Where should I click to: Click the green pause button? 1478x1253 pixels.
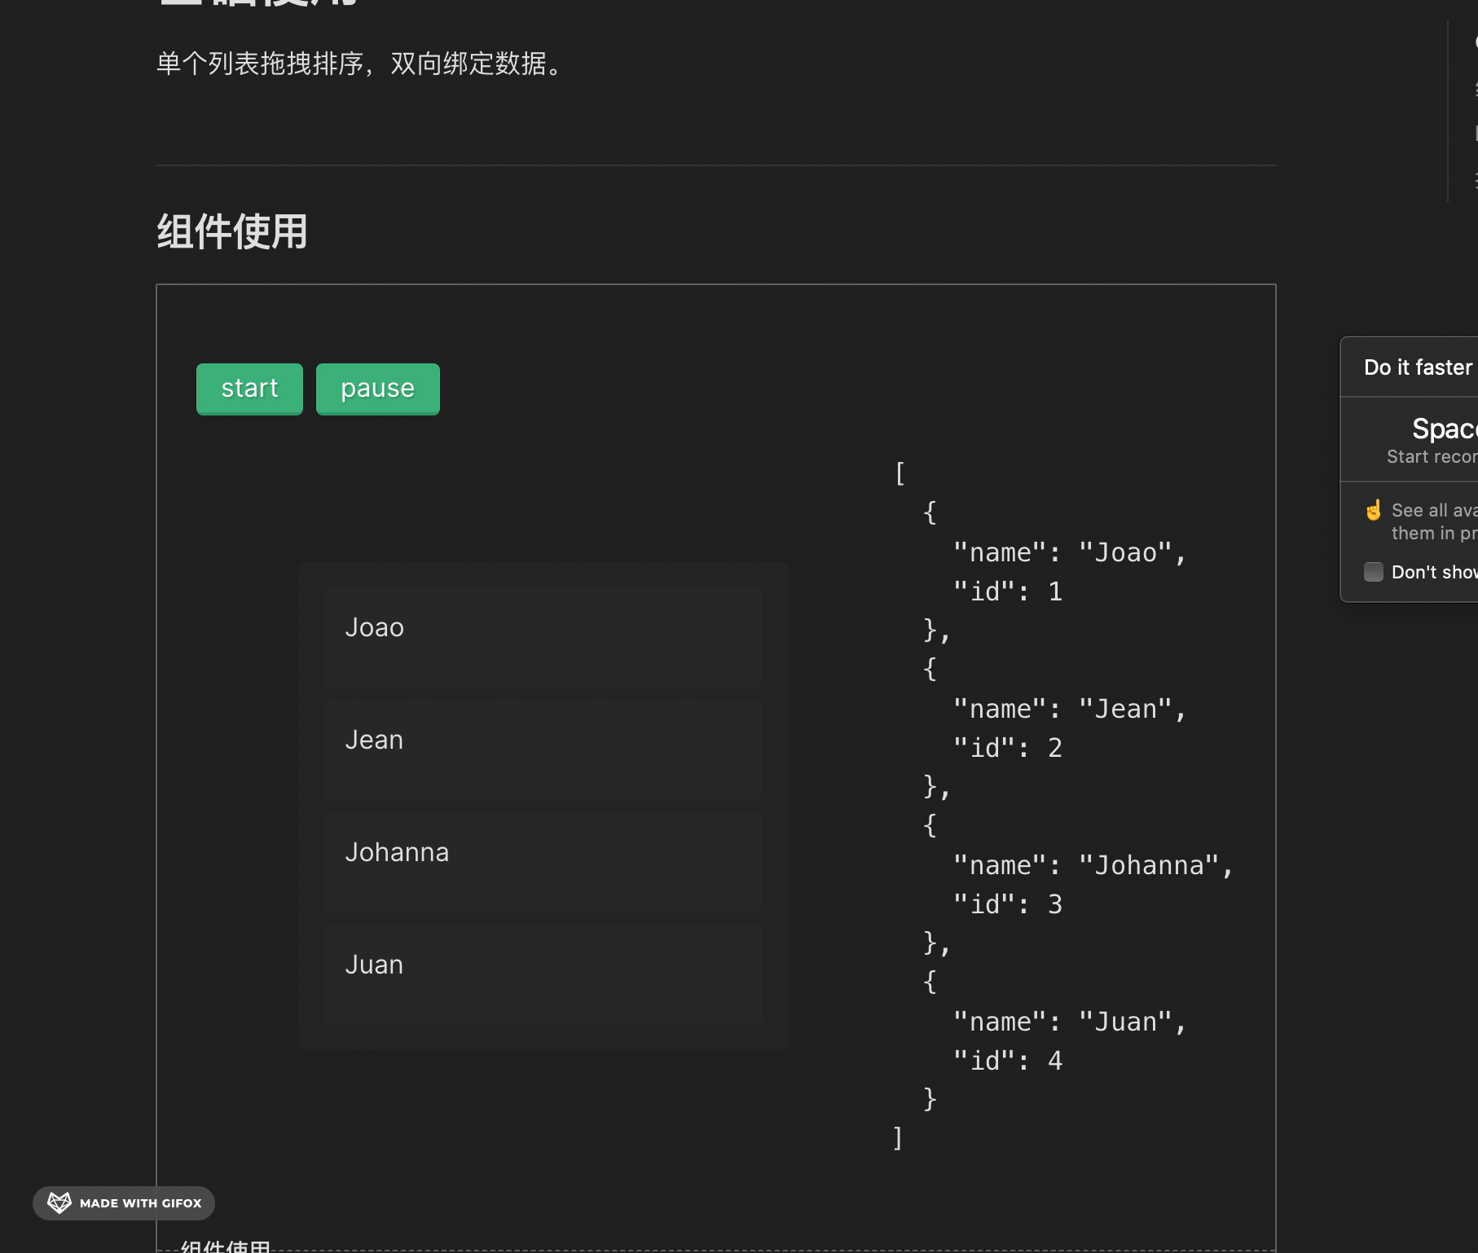click(x=376, y=389)
